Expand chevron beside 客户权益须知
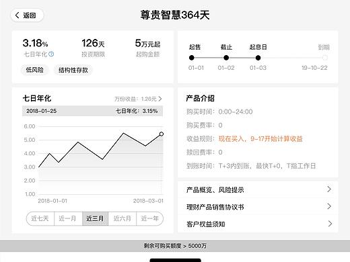Screen dimensions: 350x262 [x=330, y=224]
